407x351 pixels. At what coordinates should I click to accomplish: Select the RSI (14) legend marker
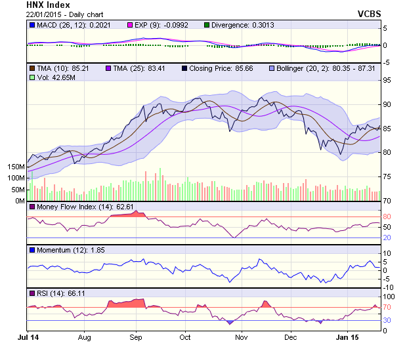(32, 293)
